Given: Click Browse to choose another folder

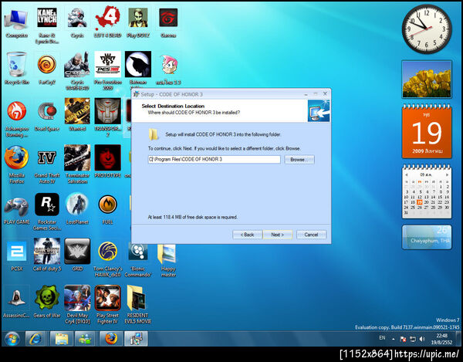Looking at the screenshot, I should (x=299, y=160).
